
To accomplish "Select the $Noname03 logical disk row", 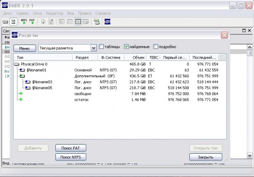I will [x=120, y=82].
